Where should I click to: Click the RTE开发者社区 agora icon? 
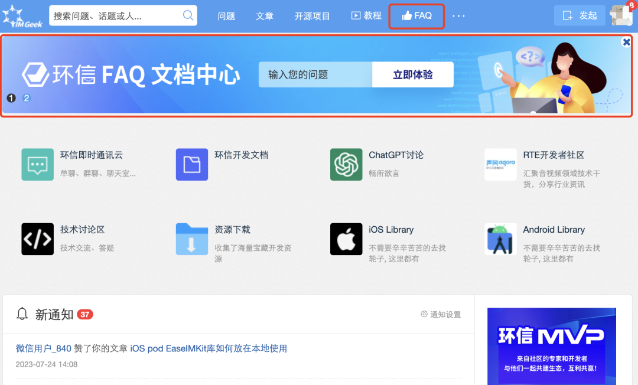(500, 164)
